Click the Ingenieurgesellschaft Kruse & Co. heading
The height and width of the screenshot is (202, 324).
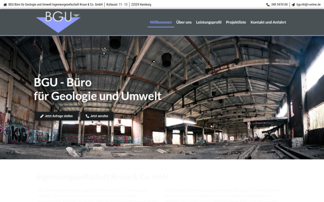[x=102, y=177]
